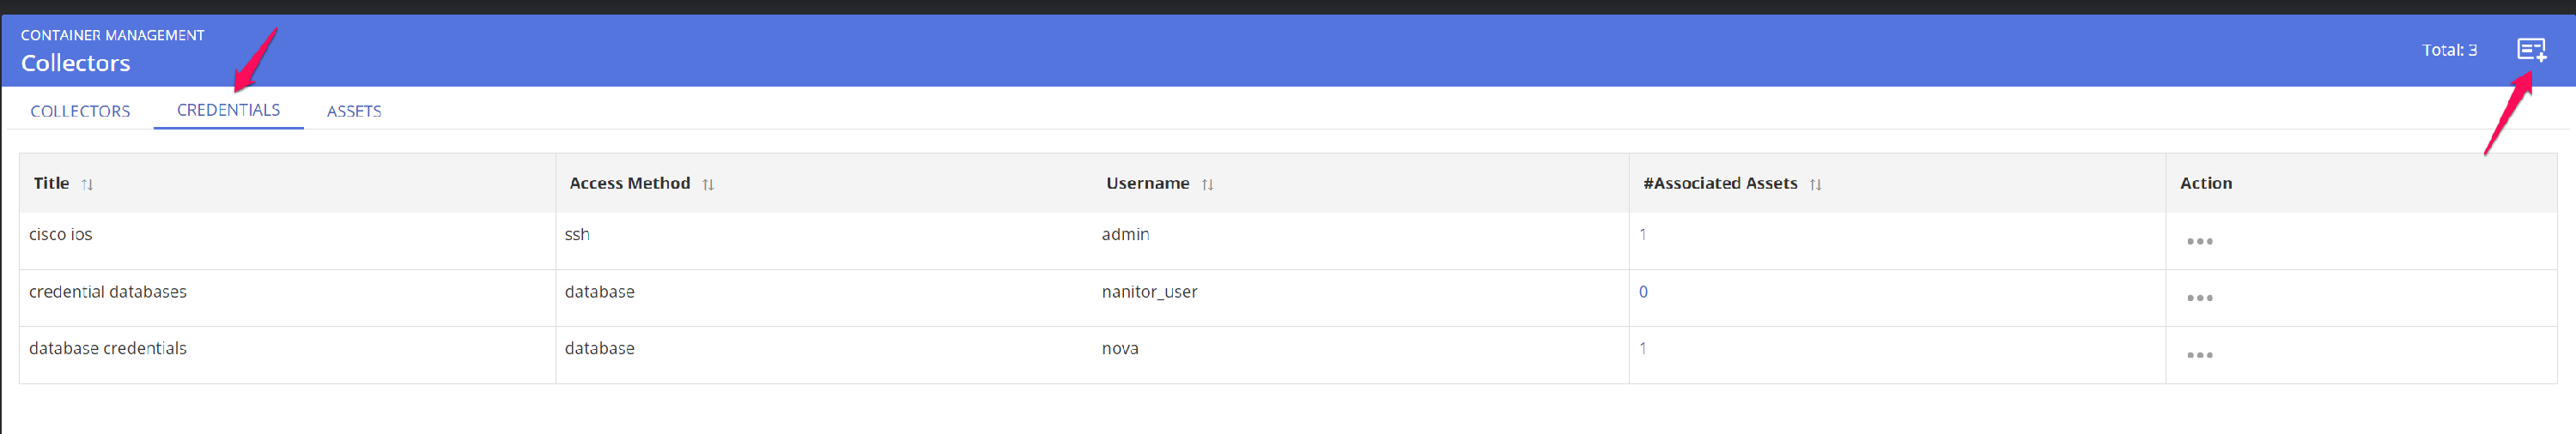Select the Credentials tab
Screen dimensions: 2576x434
tap(228, 110)
